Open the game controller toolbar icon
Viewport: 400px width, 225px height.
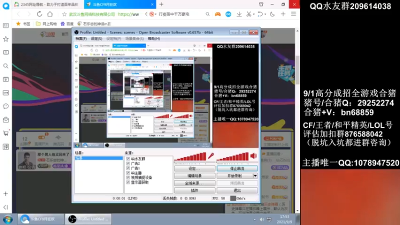[x=217, y=14]
